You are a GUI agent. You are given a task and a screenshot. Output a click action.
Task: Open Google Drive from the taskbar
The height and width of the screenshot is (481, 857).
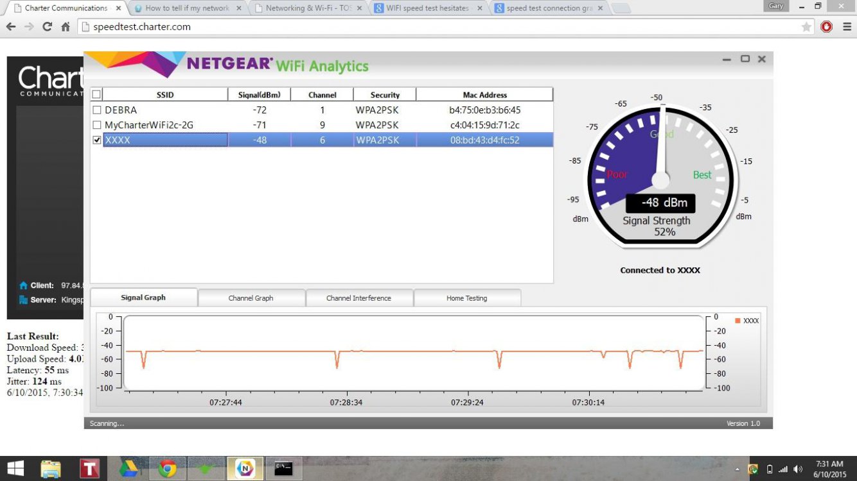(x=129, y=469)
